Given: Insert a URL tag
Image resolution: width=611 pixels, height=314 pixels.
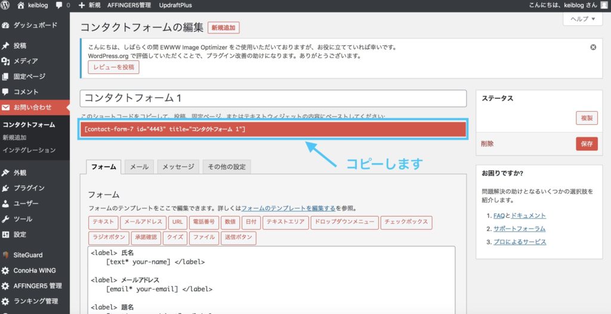Looking at the screenshot, I should click(x=178, y=222).
